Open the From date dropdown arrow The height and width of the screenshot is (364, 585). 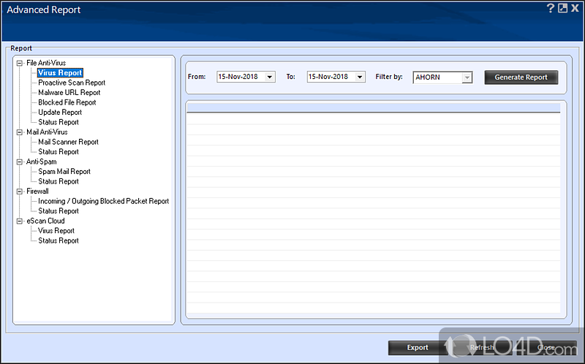tap(269, 77)
